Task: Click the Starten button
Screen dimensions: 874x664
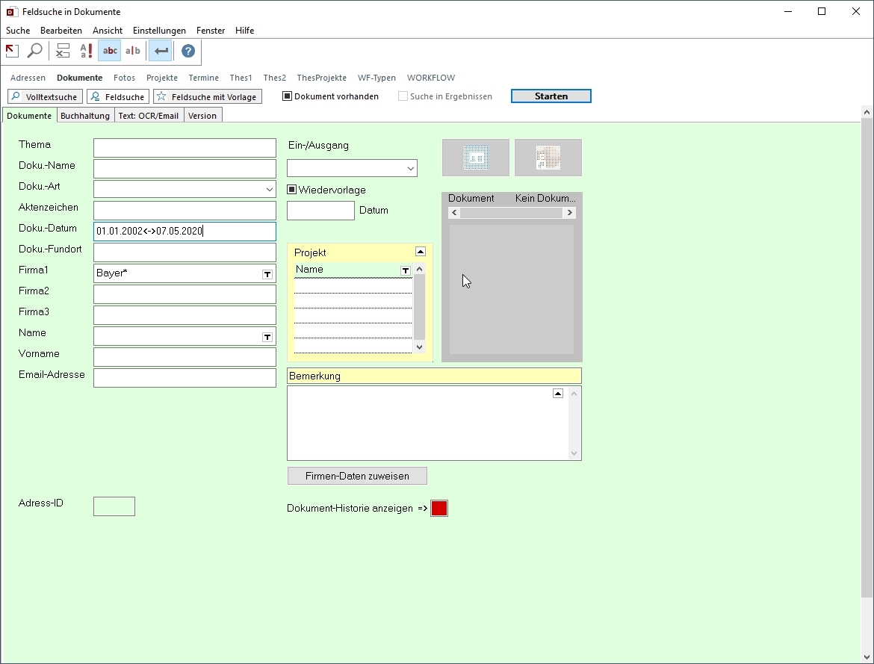Action: [x=551, y=96]
